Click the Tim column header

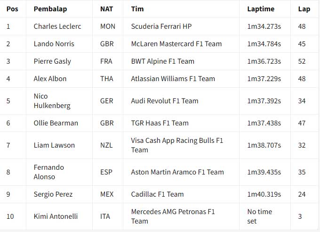[137, 9]
